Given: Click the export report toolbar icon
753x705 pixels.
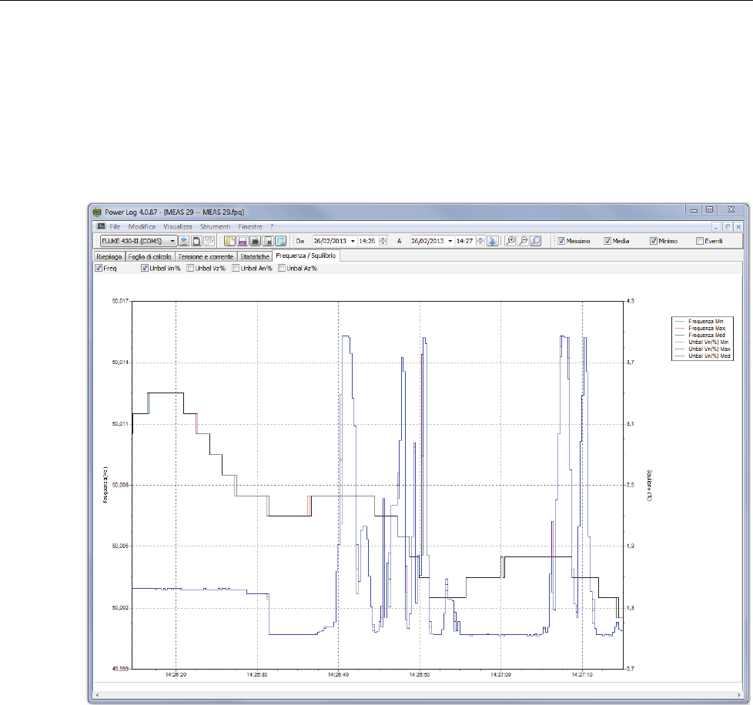Looking at the screenshot, I should [x=281, y=241].
